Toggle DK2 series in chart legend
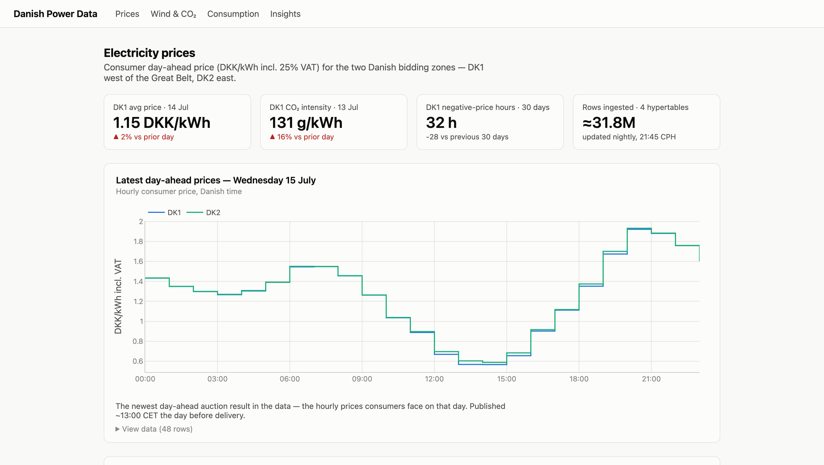The width and height of the screenshot is (824, 465). [x=203, y=213]
